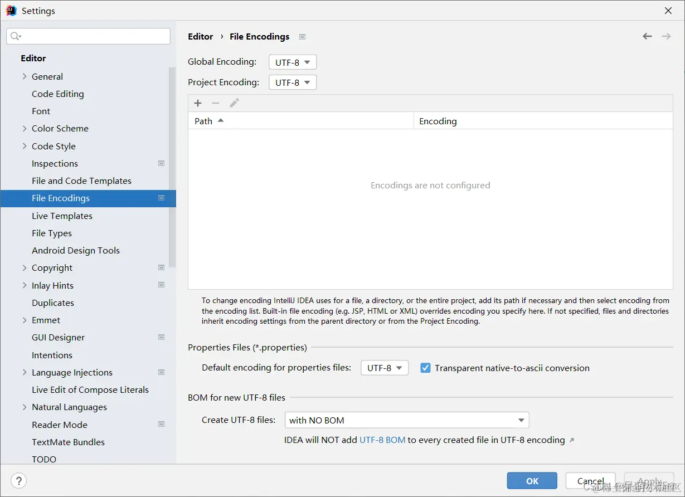The width and height of the screenshot is (685, 497).
Task: Click project icon on GUI Designer row
Action: coord(161,337)
